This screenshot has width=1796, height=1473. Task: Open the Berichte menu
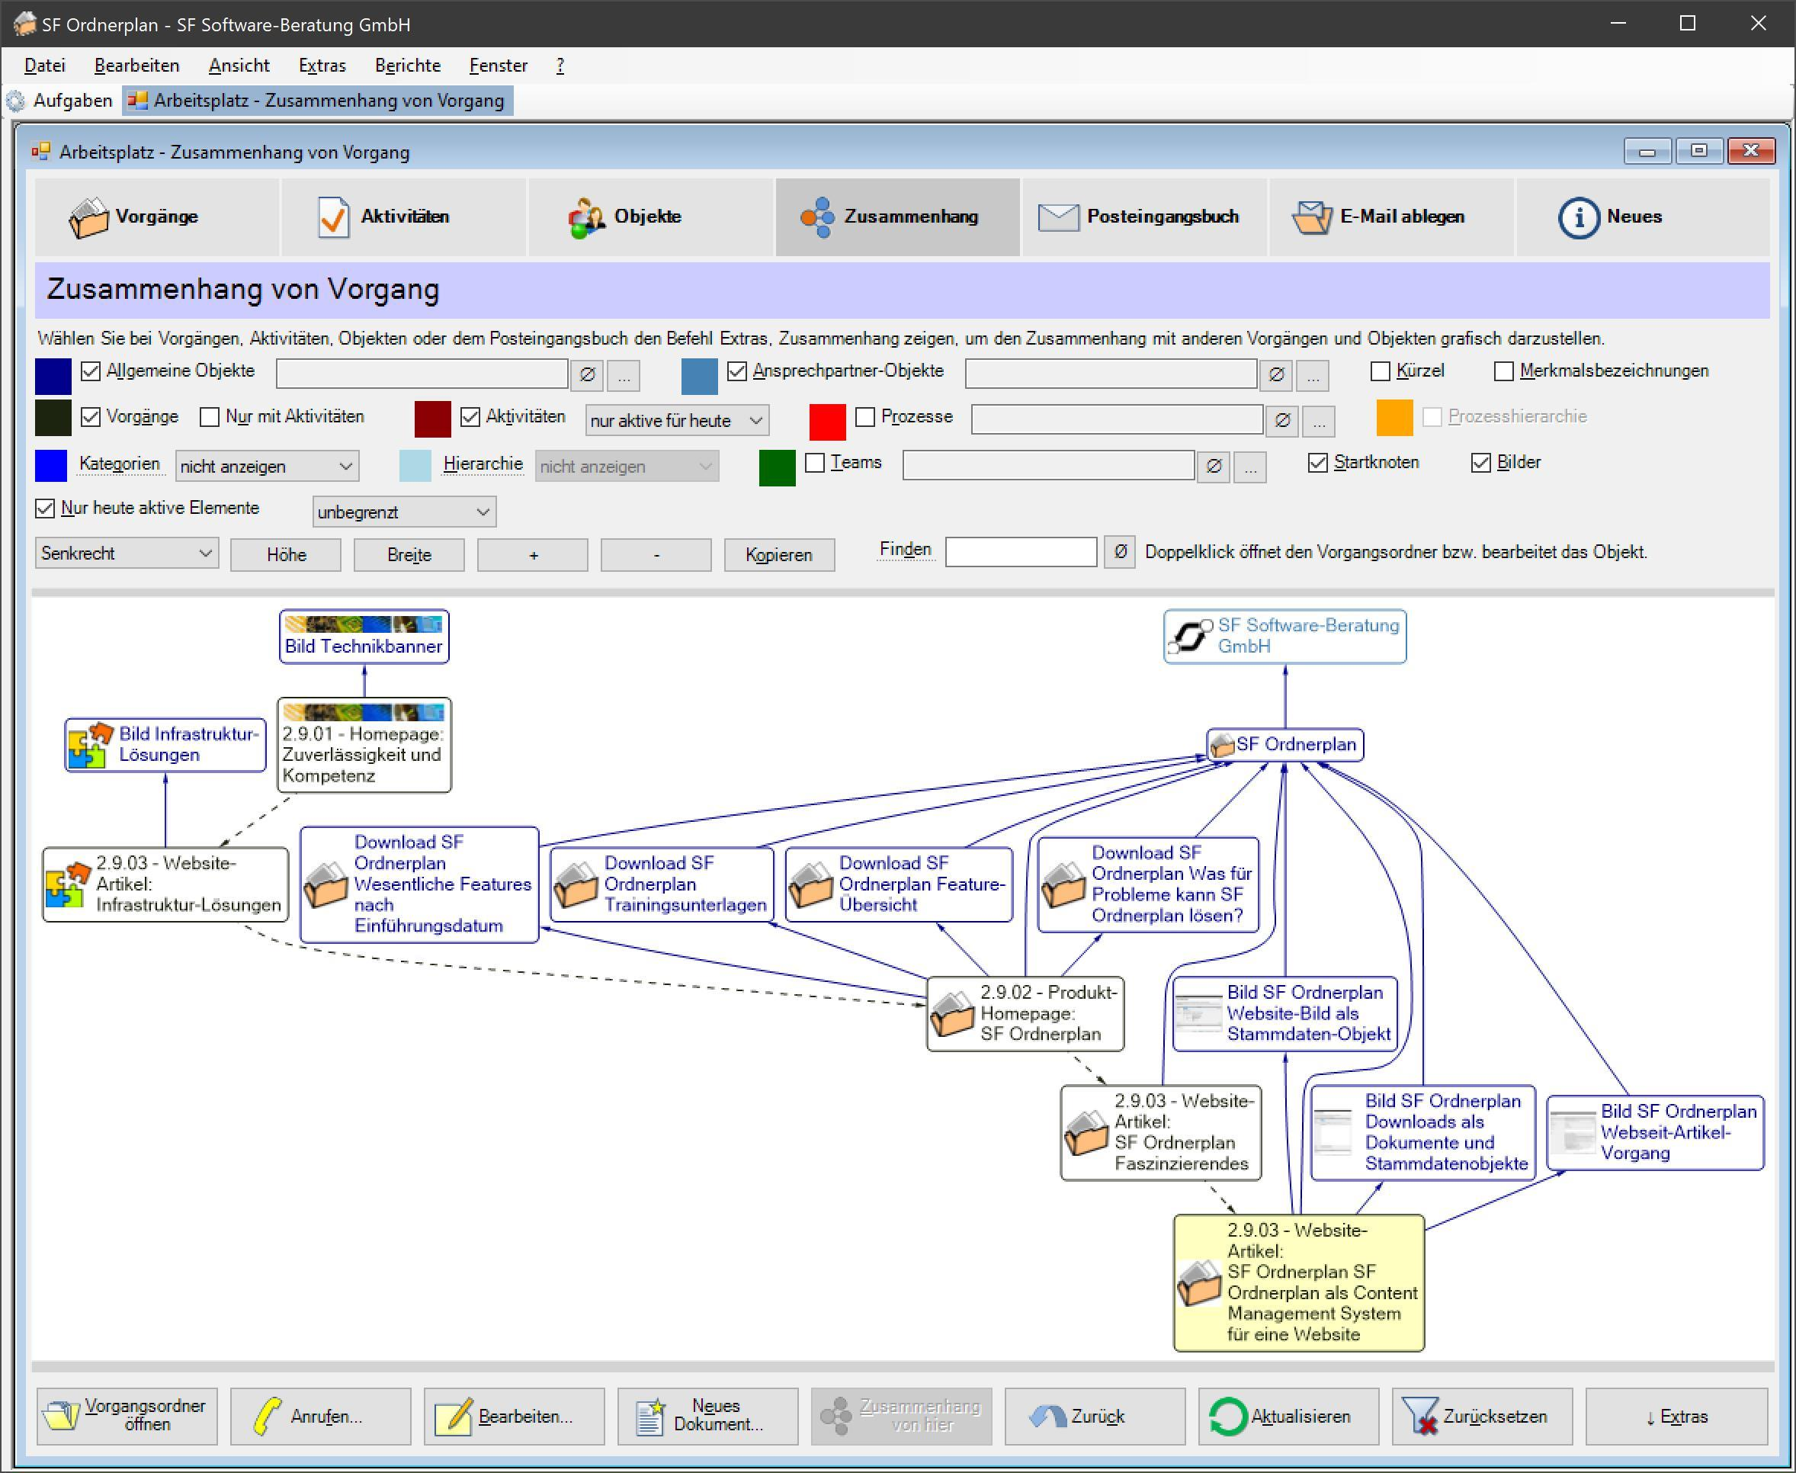[407, 66]
